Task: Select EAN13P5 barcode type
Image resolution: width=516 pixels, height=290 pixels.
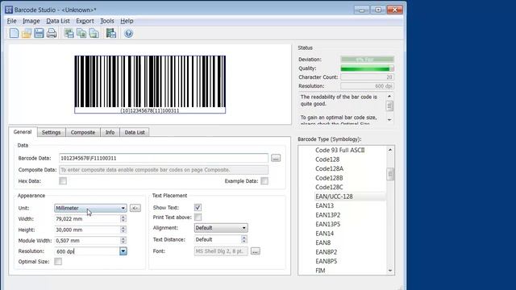Action: point(328,224)
